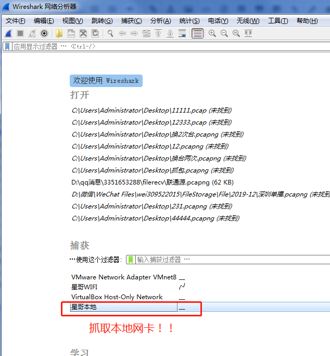The height and width of the screenshot is (356, 330).
Task: Select VMware Network Adapter VMnet8 interface
Action: (x=124, y=277)
